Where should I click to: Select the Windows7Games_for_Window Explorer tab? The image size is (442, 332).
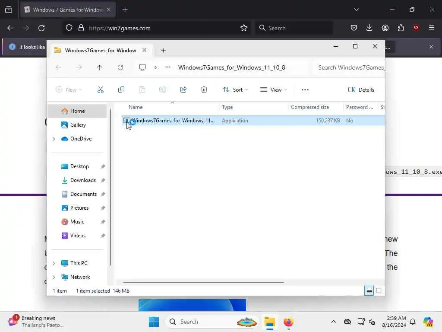(100, 50)
